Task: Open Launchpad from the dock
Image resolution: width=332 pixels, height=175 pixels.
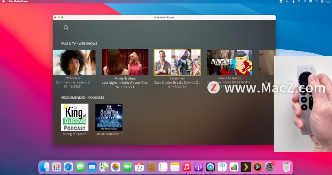Action: [x=56, y=167]
